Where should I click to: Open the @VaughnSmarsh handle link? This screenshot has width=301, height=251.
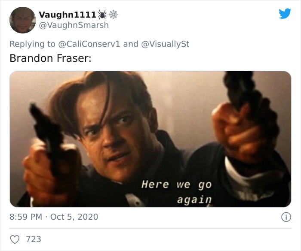[74, 25]
